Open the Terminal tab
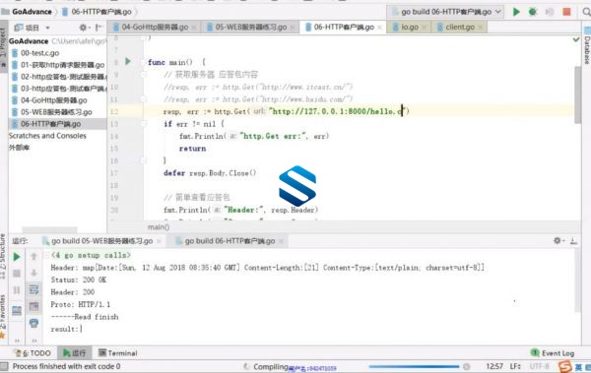Image resolution: width=591 pixels, height=373 pixels. click(117, 353)
